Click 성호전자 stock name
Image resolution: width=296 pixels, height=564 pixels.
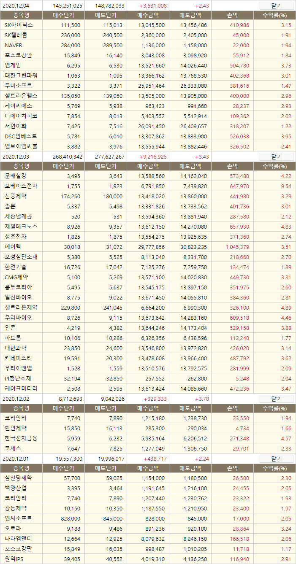[x=16, y=237]
